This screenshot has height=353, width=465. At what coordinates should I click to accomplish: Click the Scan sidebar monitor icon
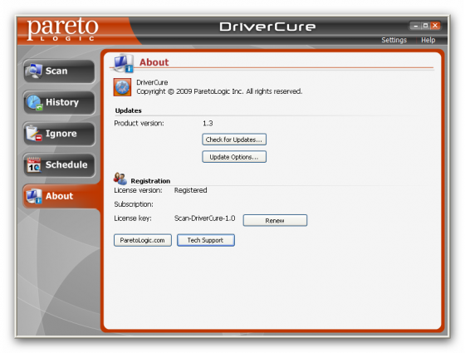coord(34,71)
